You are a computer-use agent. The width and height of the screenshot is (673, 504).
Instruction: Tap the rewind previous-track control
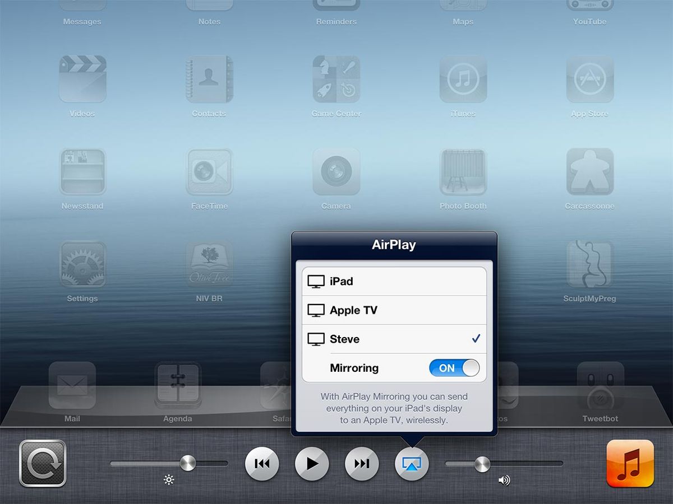click(261, 463)
